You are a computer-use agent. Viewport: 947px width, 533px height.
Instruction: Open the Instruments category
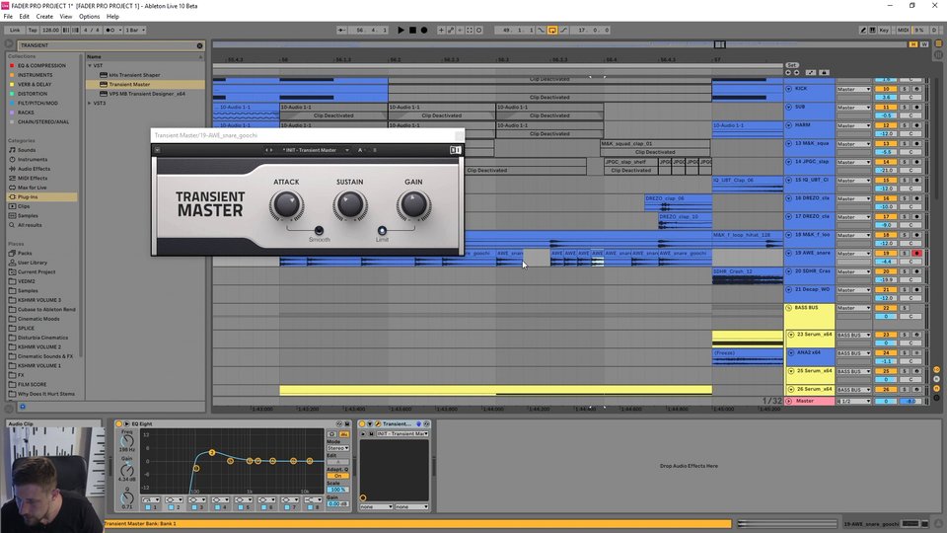[32, 160]
